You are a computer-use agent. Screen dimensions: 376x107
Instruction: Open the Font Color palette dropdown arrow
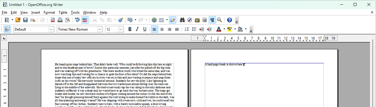coord(224,29)
